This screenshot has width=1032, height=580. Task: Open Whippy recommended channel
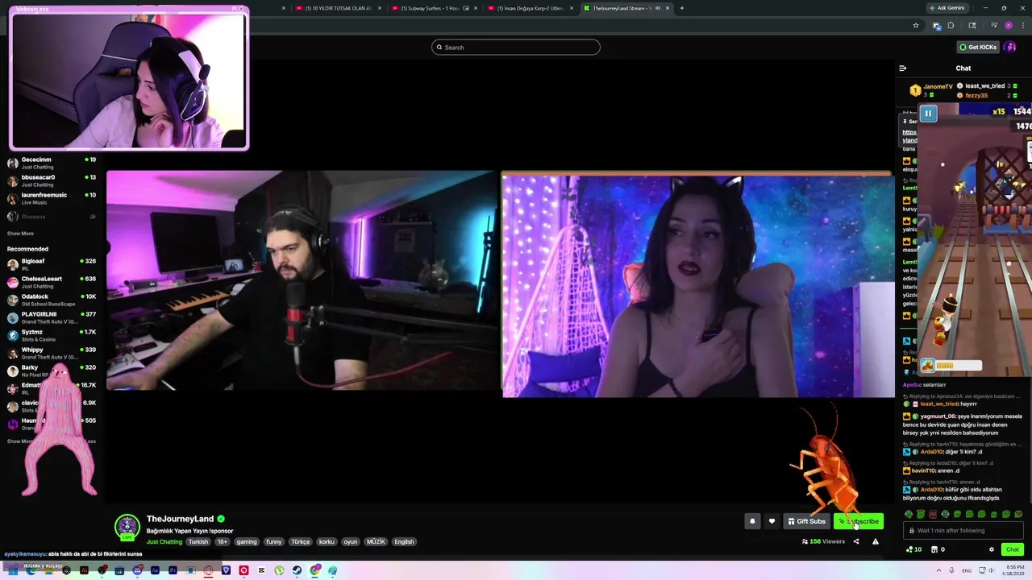tap(52, 353)
